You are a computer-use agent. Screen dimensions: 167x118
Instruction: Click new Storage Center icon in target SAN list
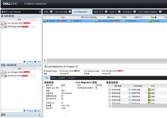tap(5, 72)
